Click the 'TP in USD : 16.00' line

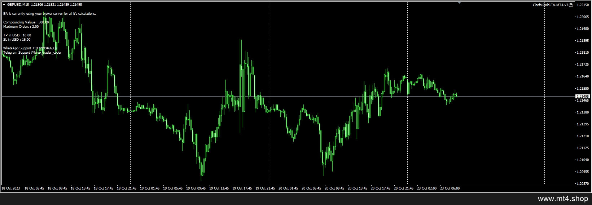coord(17,35)
